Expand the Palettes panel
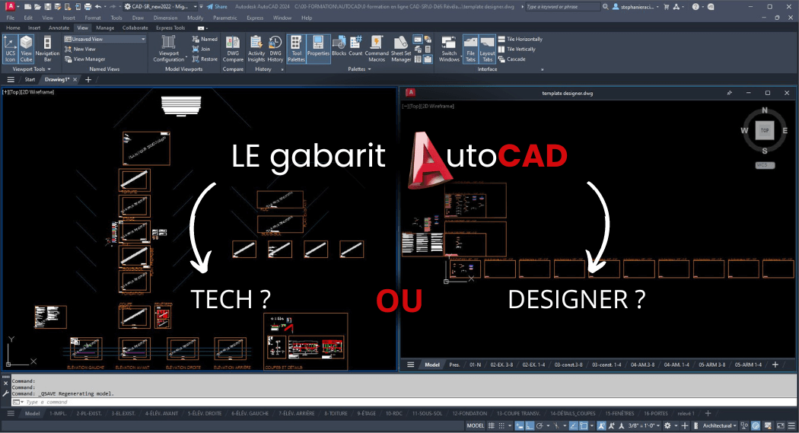Viewport: 799px width, 433px height. click(359, 68)
